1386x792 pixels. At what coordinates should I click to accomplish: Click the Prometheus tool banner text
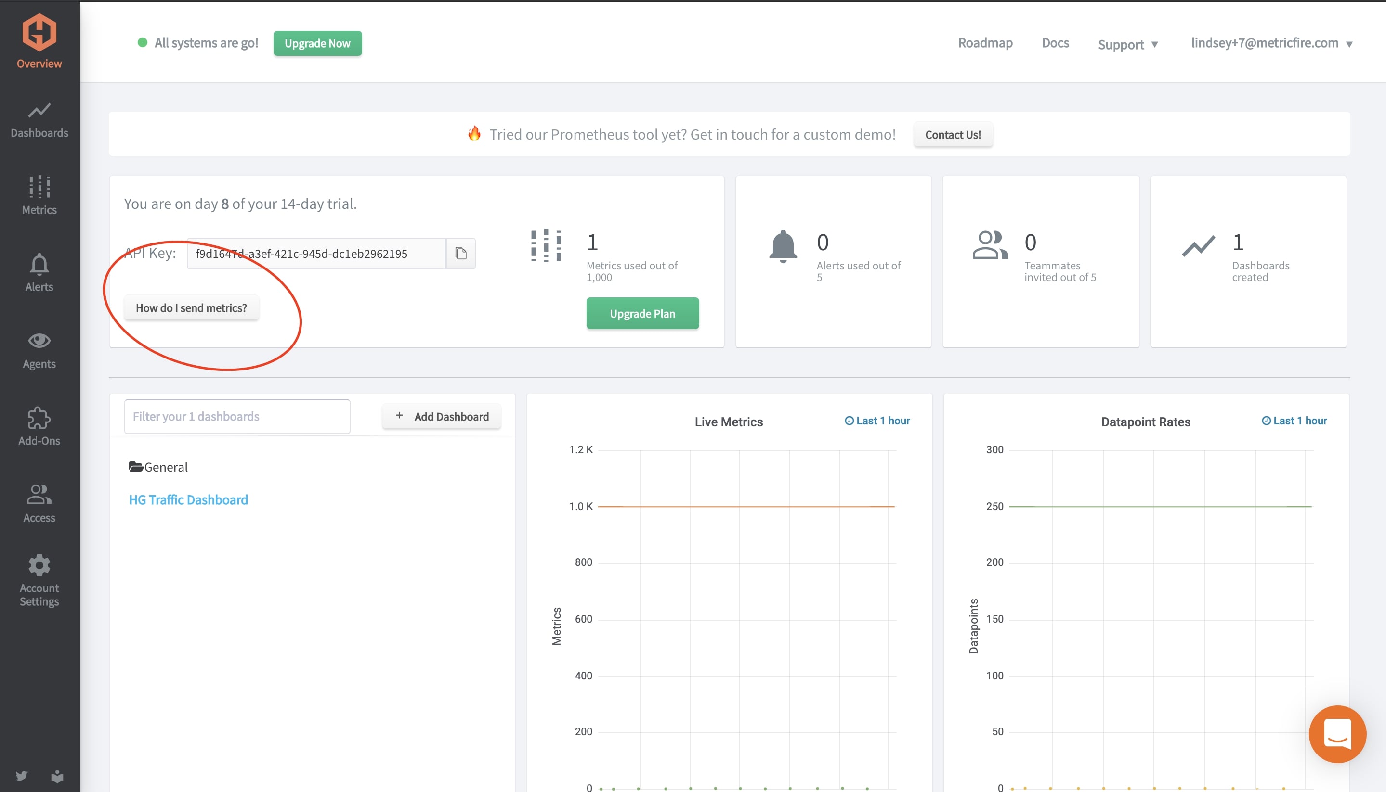point(693,134)
